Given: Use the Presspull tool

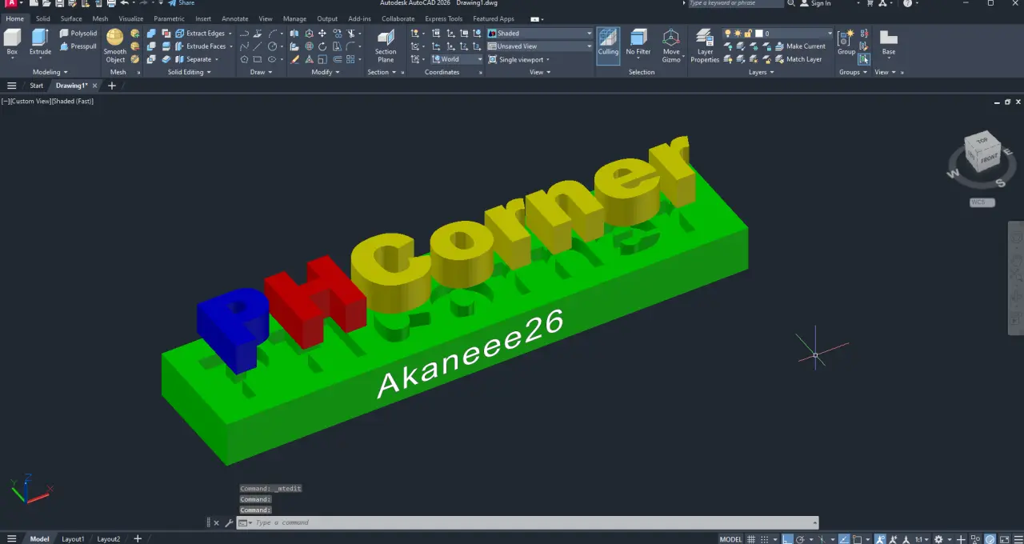Looking at the screenshot, I should (x=78, y=46).
